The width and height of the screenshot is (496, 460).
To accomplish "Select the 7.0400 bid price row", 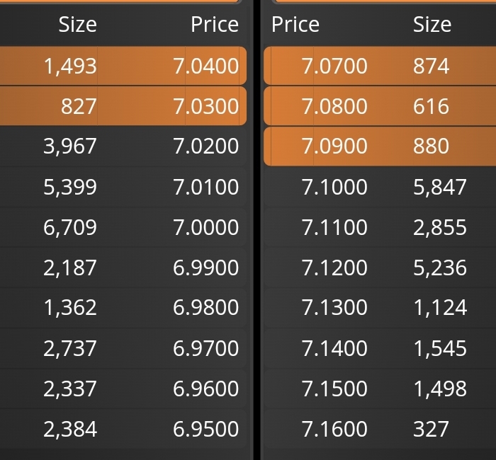I will [123, 66].
